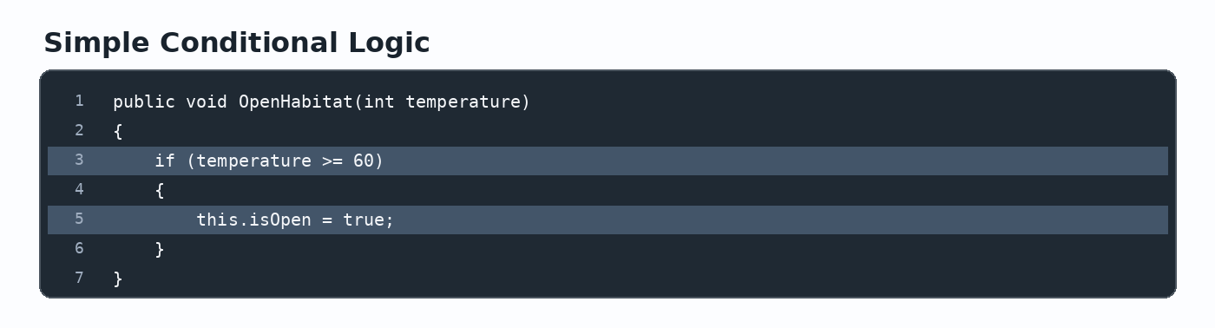Select line number 1 in gutter

click(79, 102)
